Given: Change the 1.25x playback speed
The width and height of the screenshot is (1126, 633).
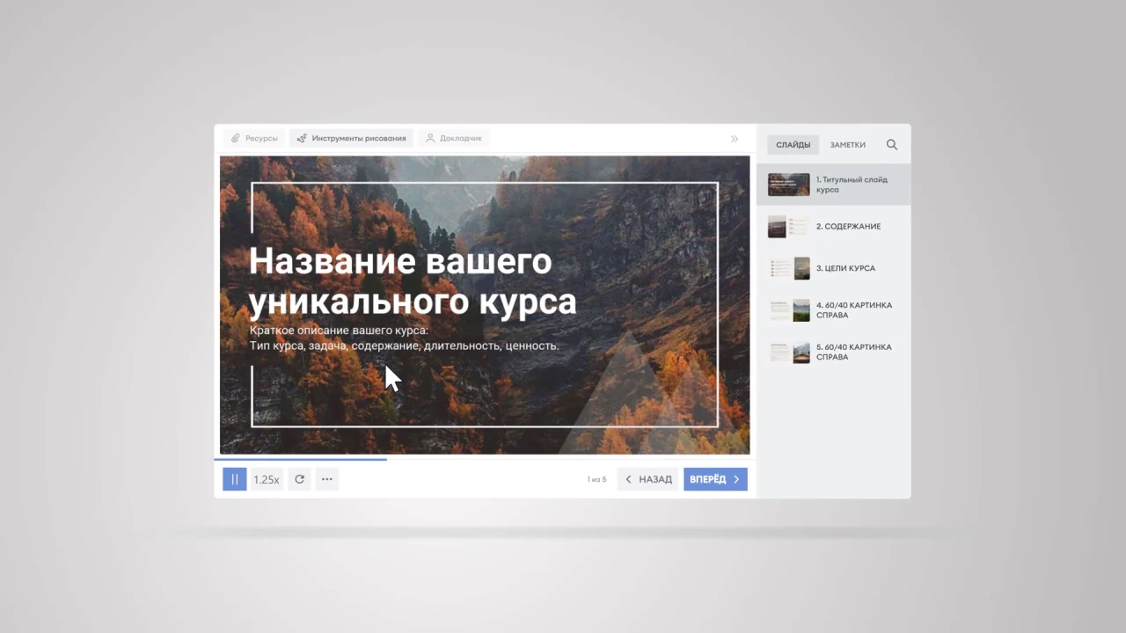Looking at the screenshot, I should [x=267, y=479].
